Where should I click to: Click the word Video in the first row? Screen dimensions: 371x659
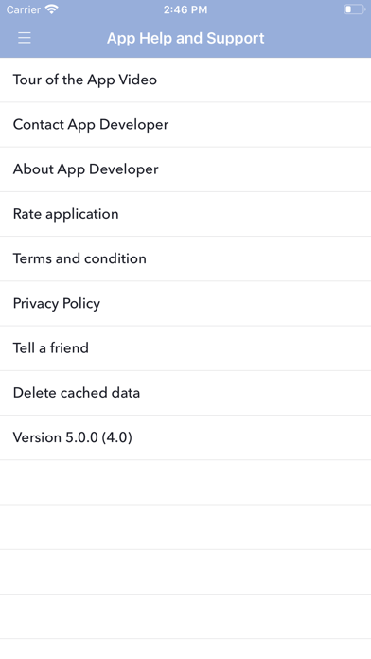point(137,80)
